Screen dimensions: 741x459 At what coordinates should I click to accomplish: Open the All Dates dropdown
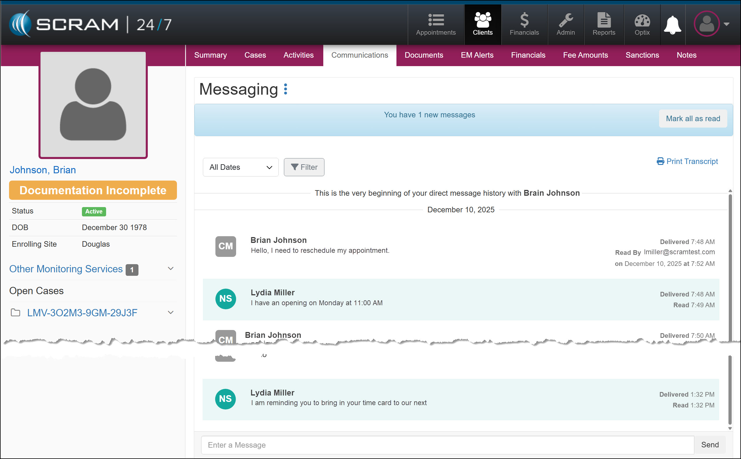coord(240,167)
